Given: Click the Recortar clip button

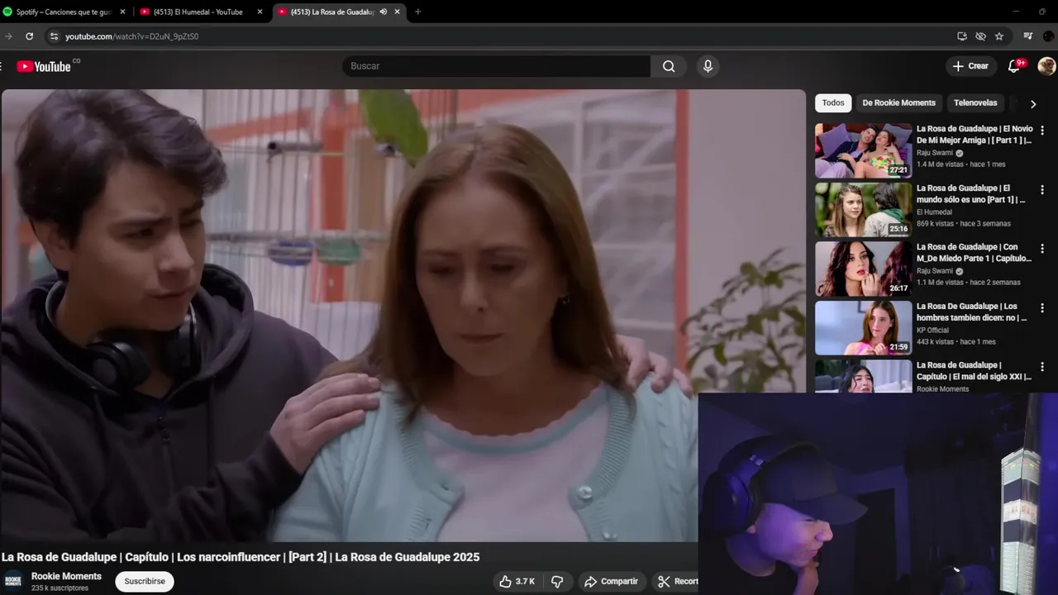Looking at the screenshot, I should click(x=676, y=582).
